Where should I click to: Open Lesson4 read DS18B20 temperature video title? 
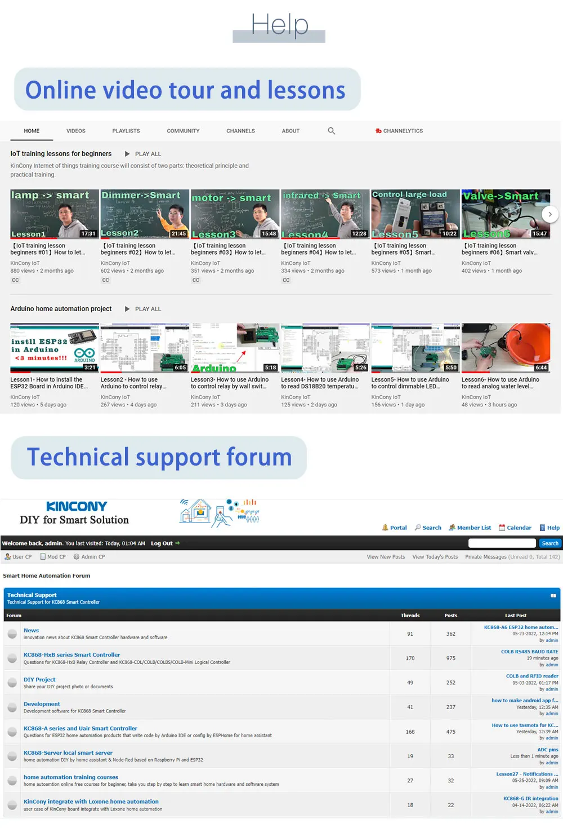(x=320, y=383)
